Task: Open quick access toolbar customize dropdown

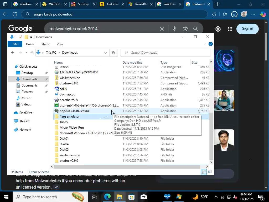Action: click(31, 37)
